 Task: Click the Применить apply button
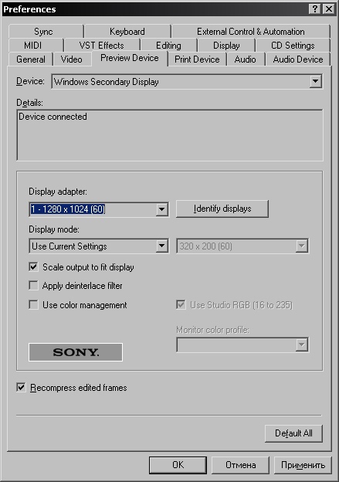tap(303, 465)
